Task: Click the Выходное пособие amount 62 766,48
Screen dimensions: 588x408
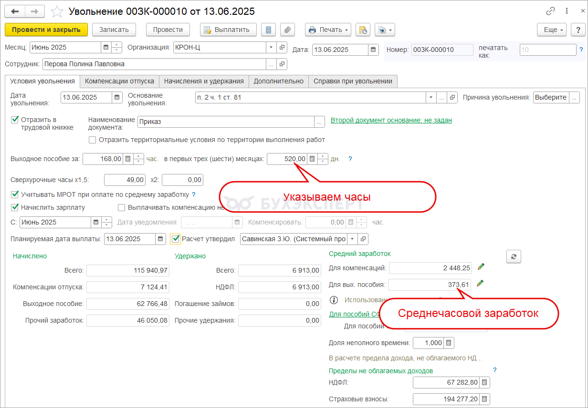Action: 128,304
